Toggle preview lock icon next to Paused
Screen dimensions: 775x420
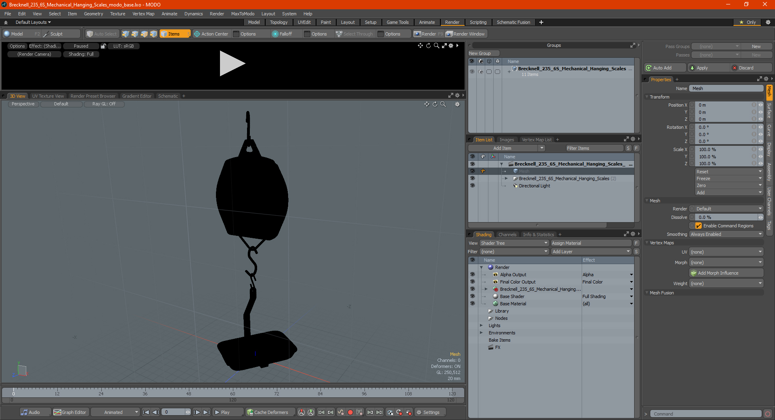[x=103, y=46]
